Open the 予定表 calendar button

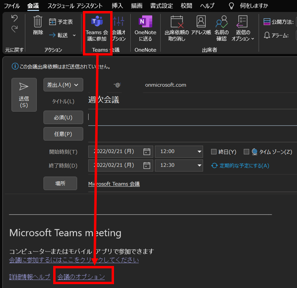coord(61,22)
